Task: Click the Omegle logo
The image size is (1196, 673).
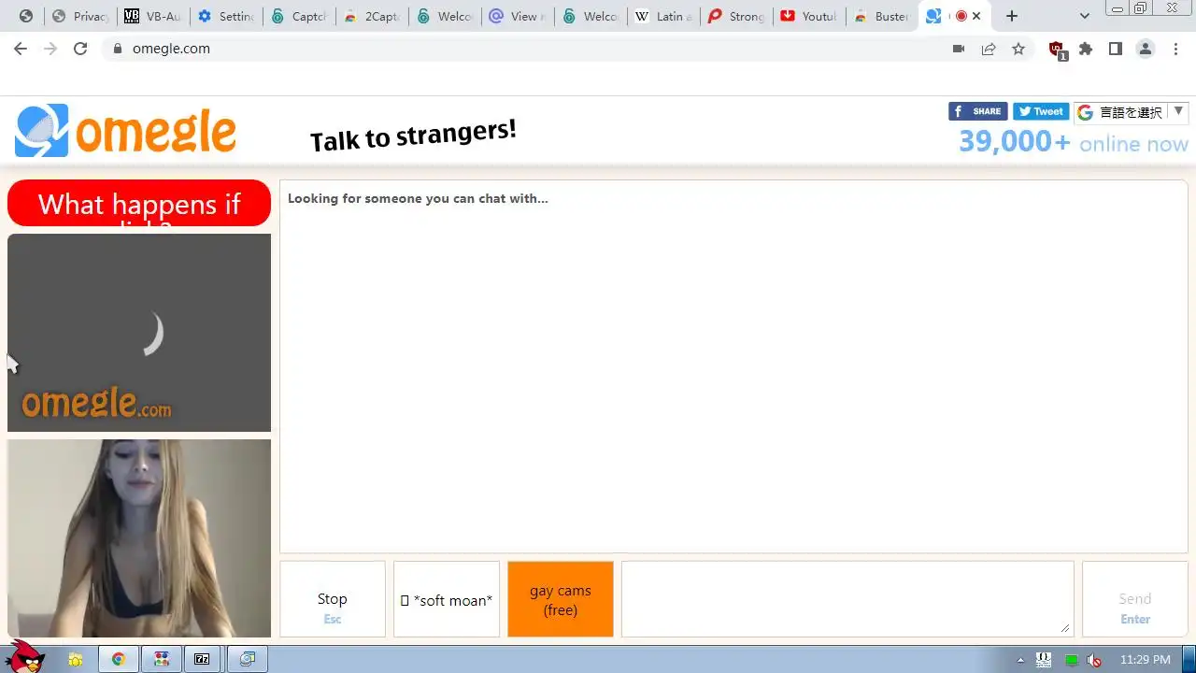Action: click(125, 131)
